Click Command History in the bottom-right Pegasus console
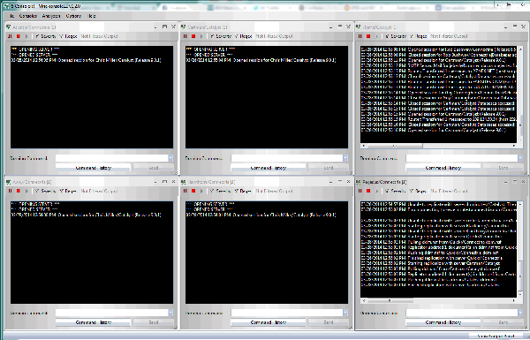530x340 pixels. tap(443, 322)
